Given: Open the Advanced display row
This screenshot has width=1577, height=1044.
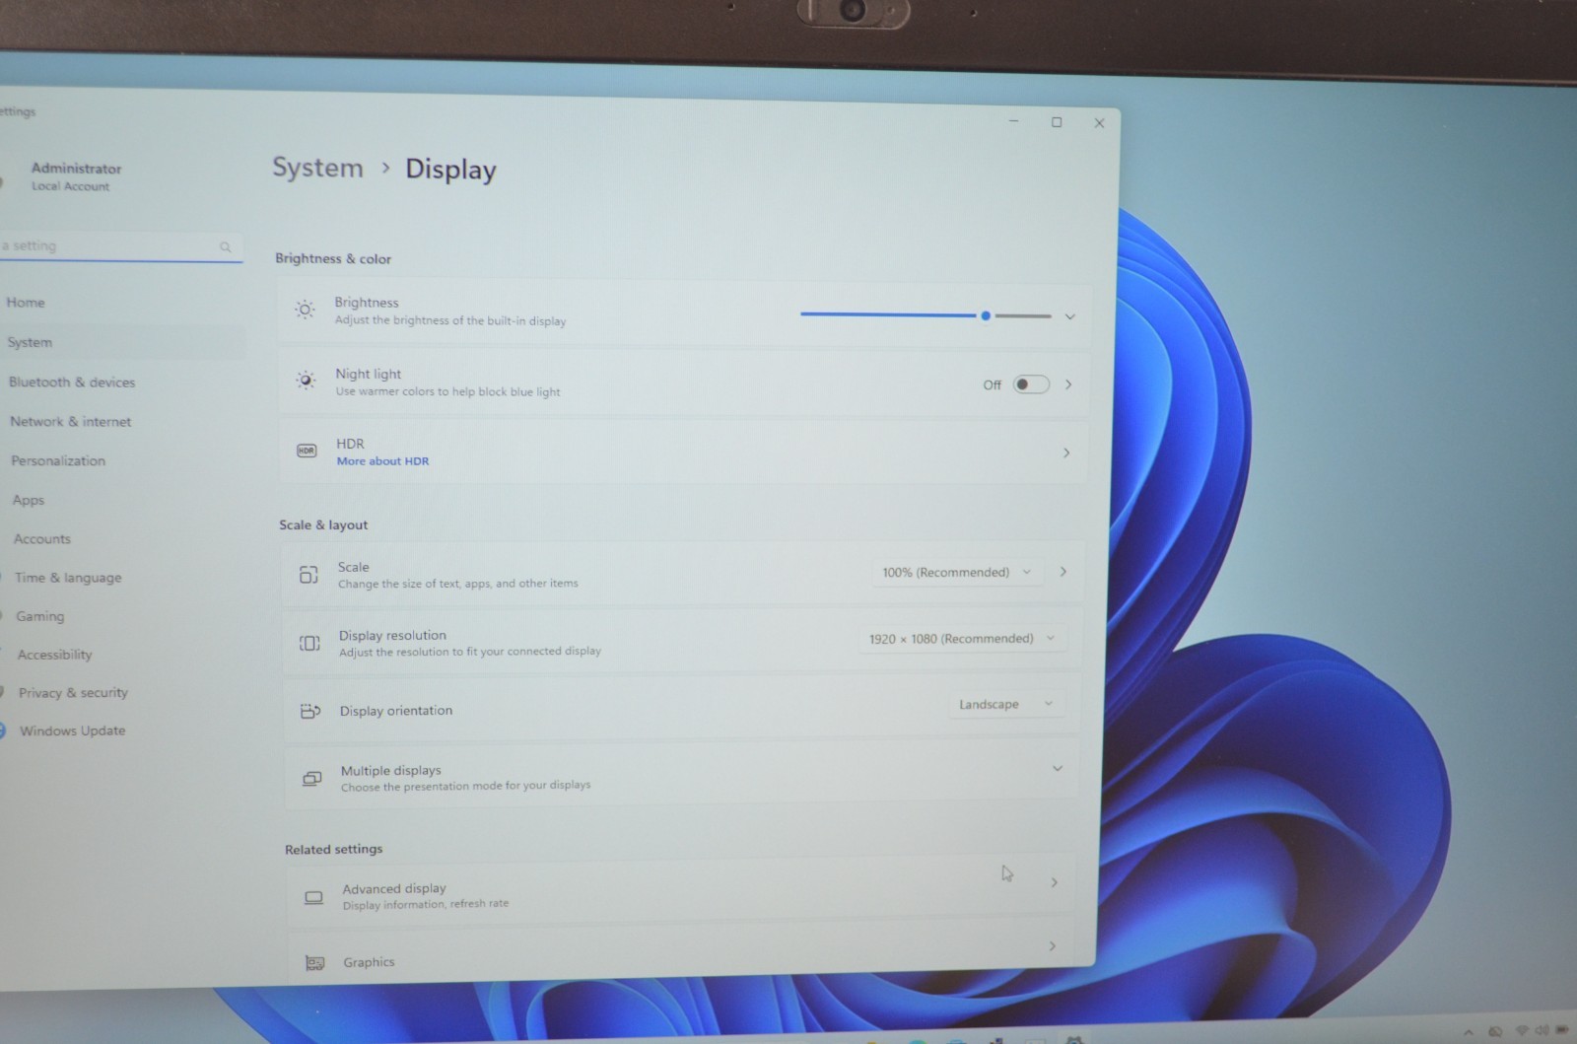Looking at the screenshot, I should click(x=680, y=892).
